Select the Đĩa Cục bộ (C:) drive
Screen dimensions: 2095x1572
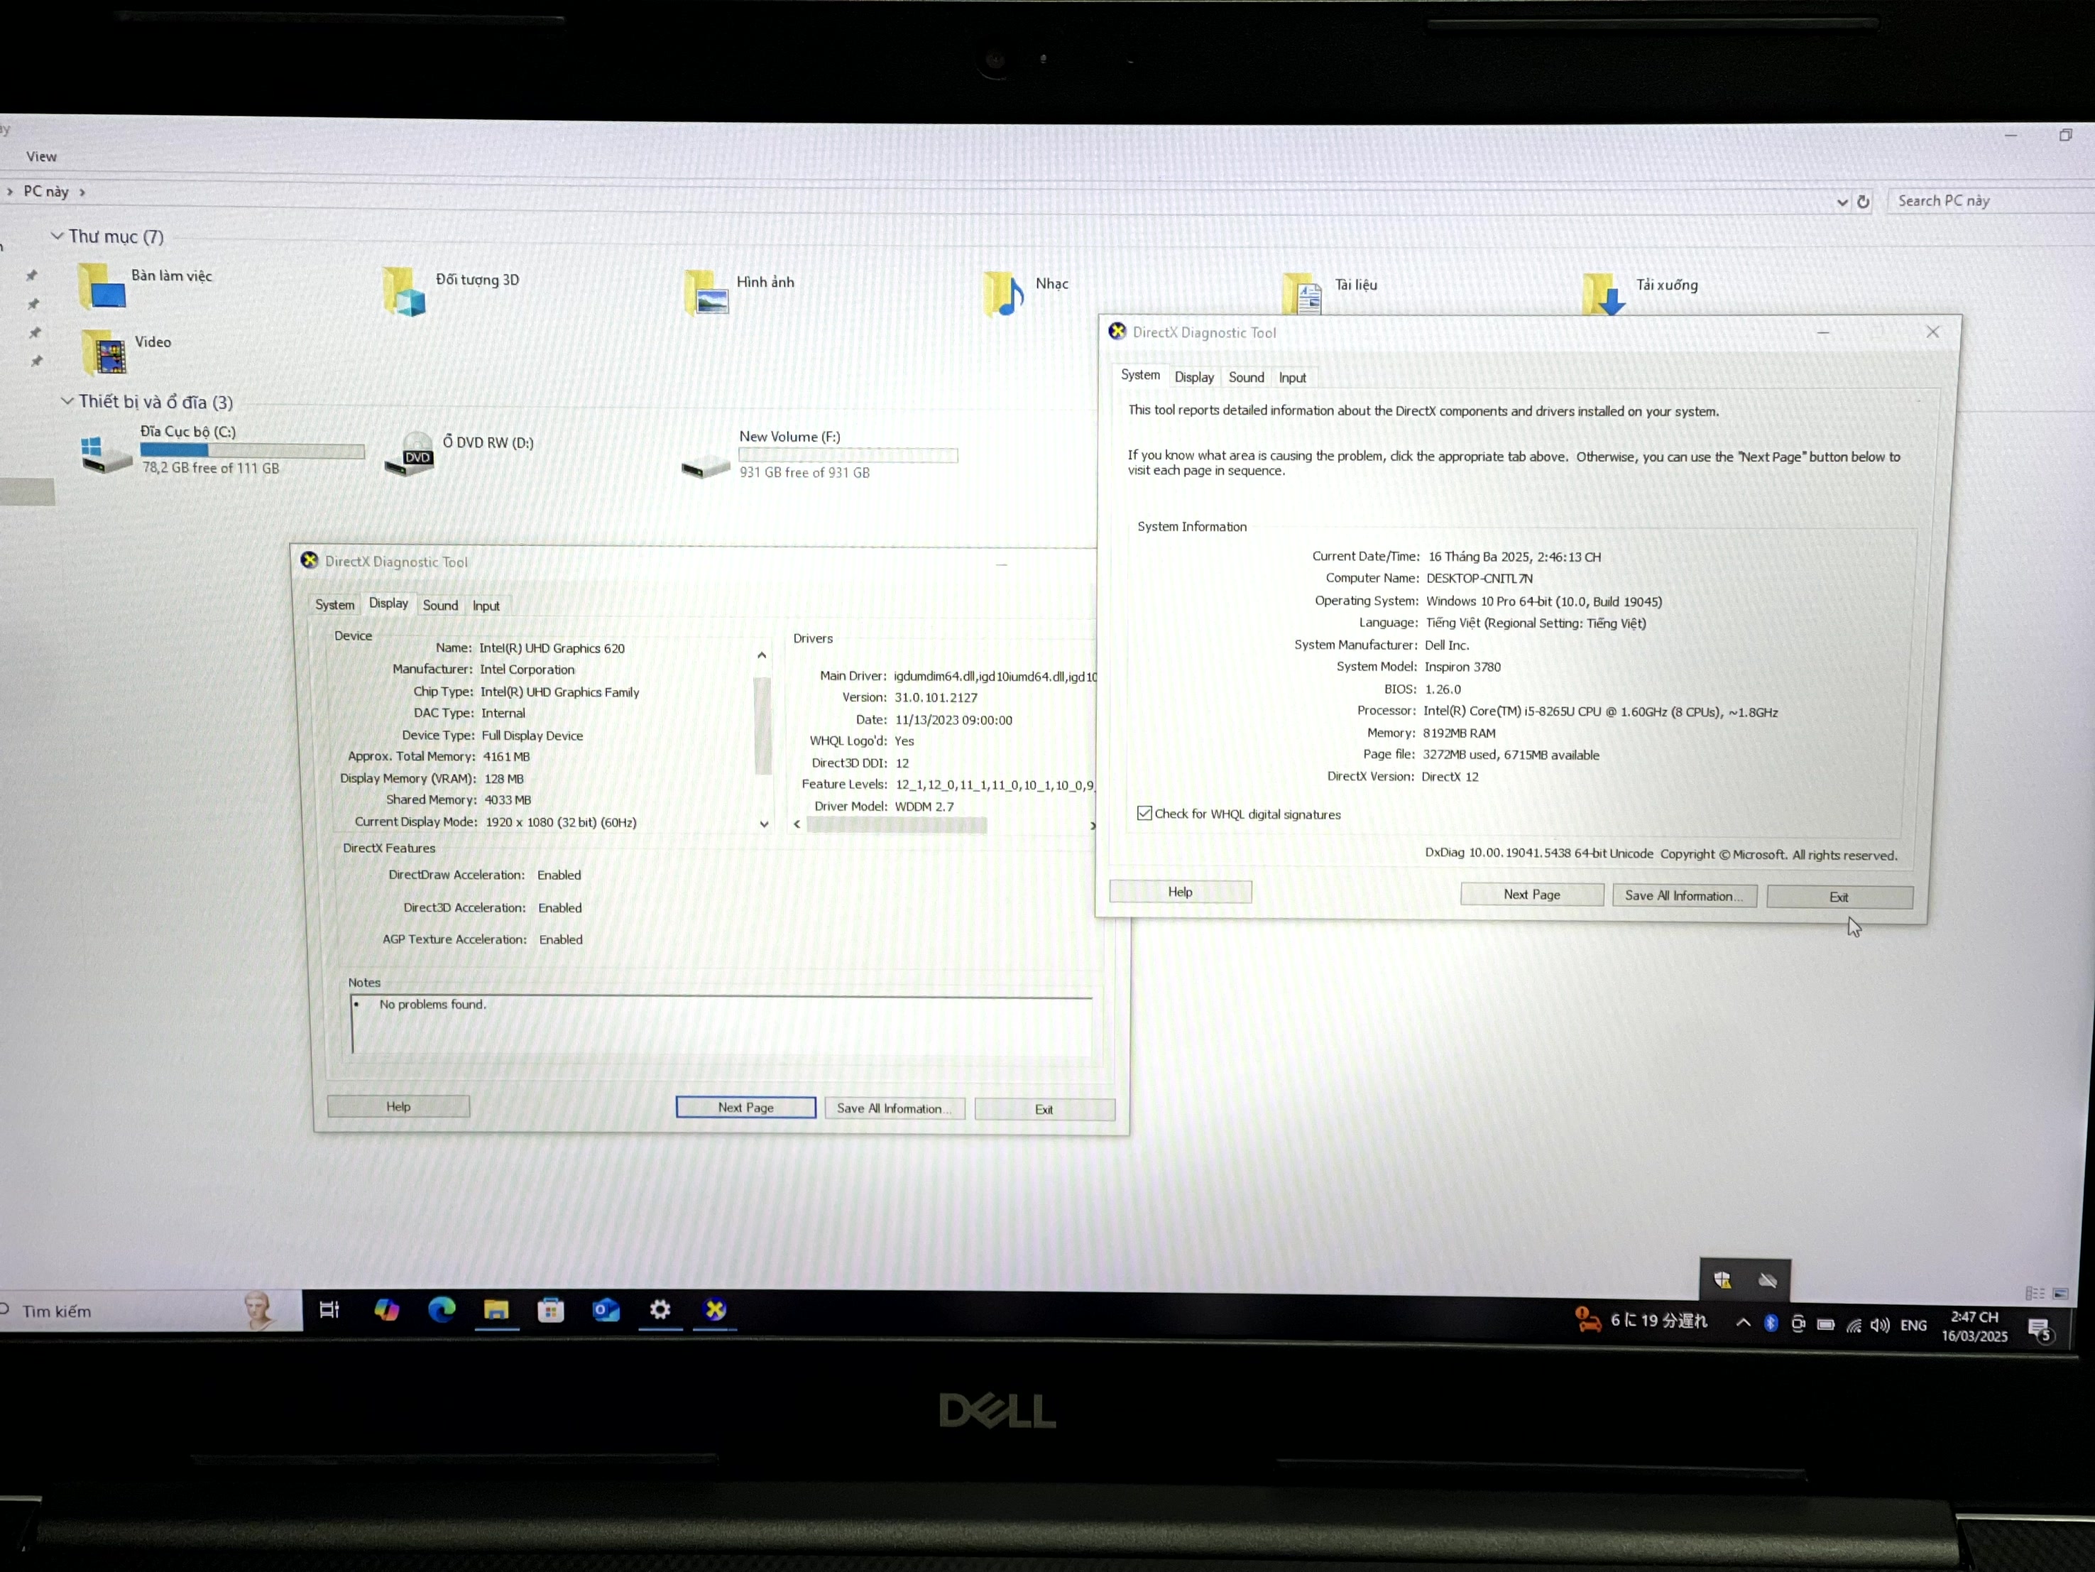point(223,450)
